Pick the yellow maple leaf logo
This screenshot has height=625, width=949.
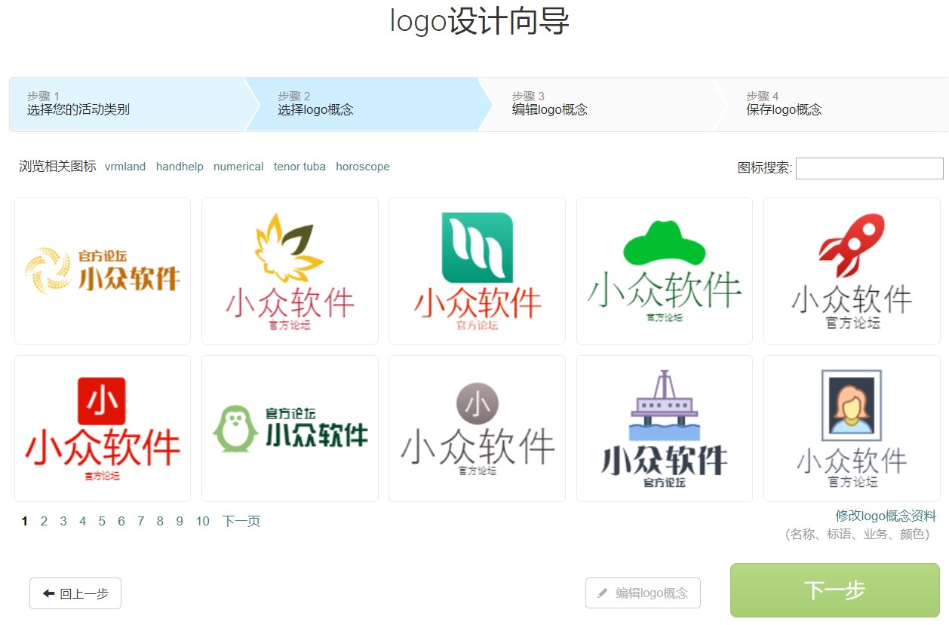point(290,271)
